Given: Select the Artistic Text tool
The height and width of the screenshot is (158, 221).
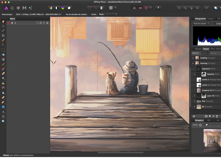Looking at the screenshot, I should [3, 112].
